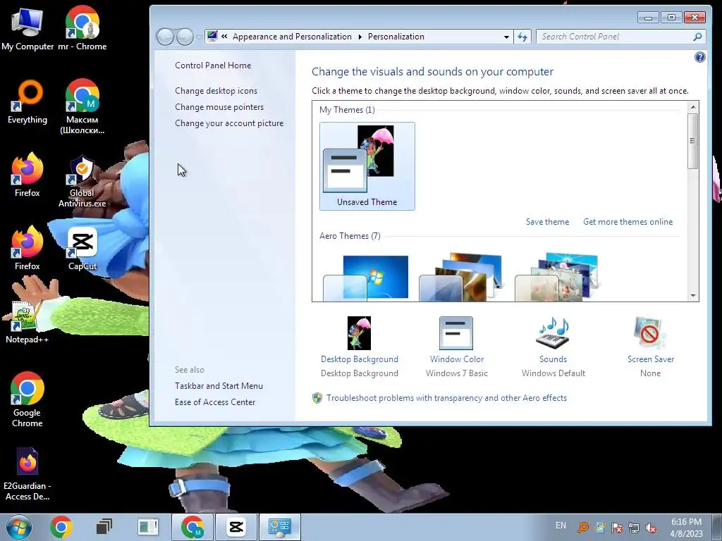Click the theme list scrollbar thumb
The width and height of the screenshot is (722, 541).
[x=693, y=141]
